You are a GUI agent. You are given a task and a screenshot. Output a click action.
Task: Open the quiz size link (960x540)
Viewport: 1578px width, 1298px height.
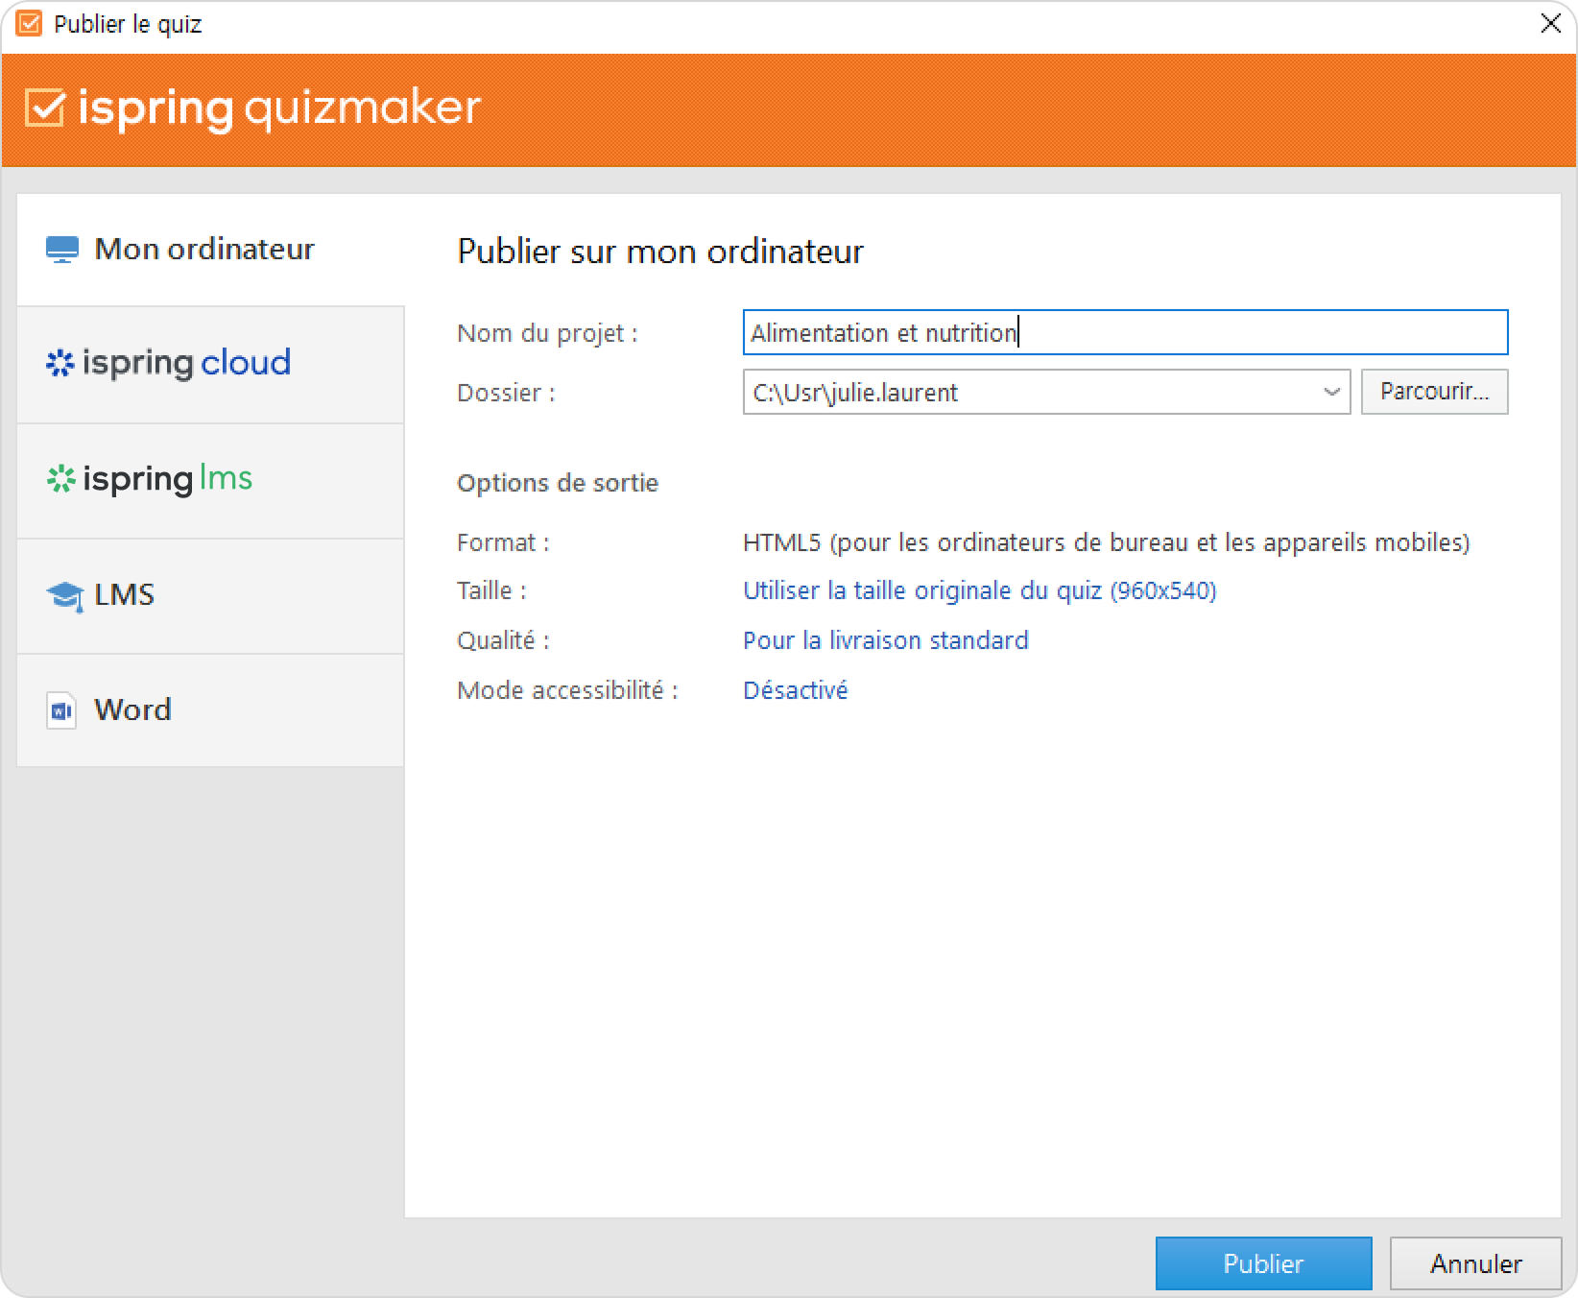979,590
